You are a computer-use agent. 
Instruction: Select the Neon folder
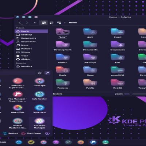point(90,71)
